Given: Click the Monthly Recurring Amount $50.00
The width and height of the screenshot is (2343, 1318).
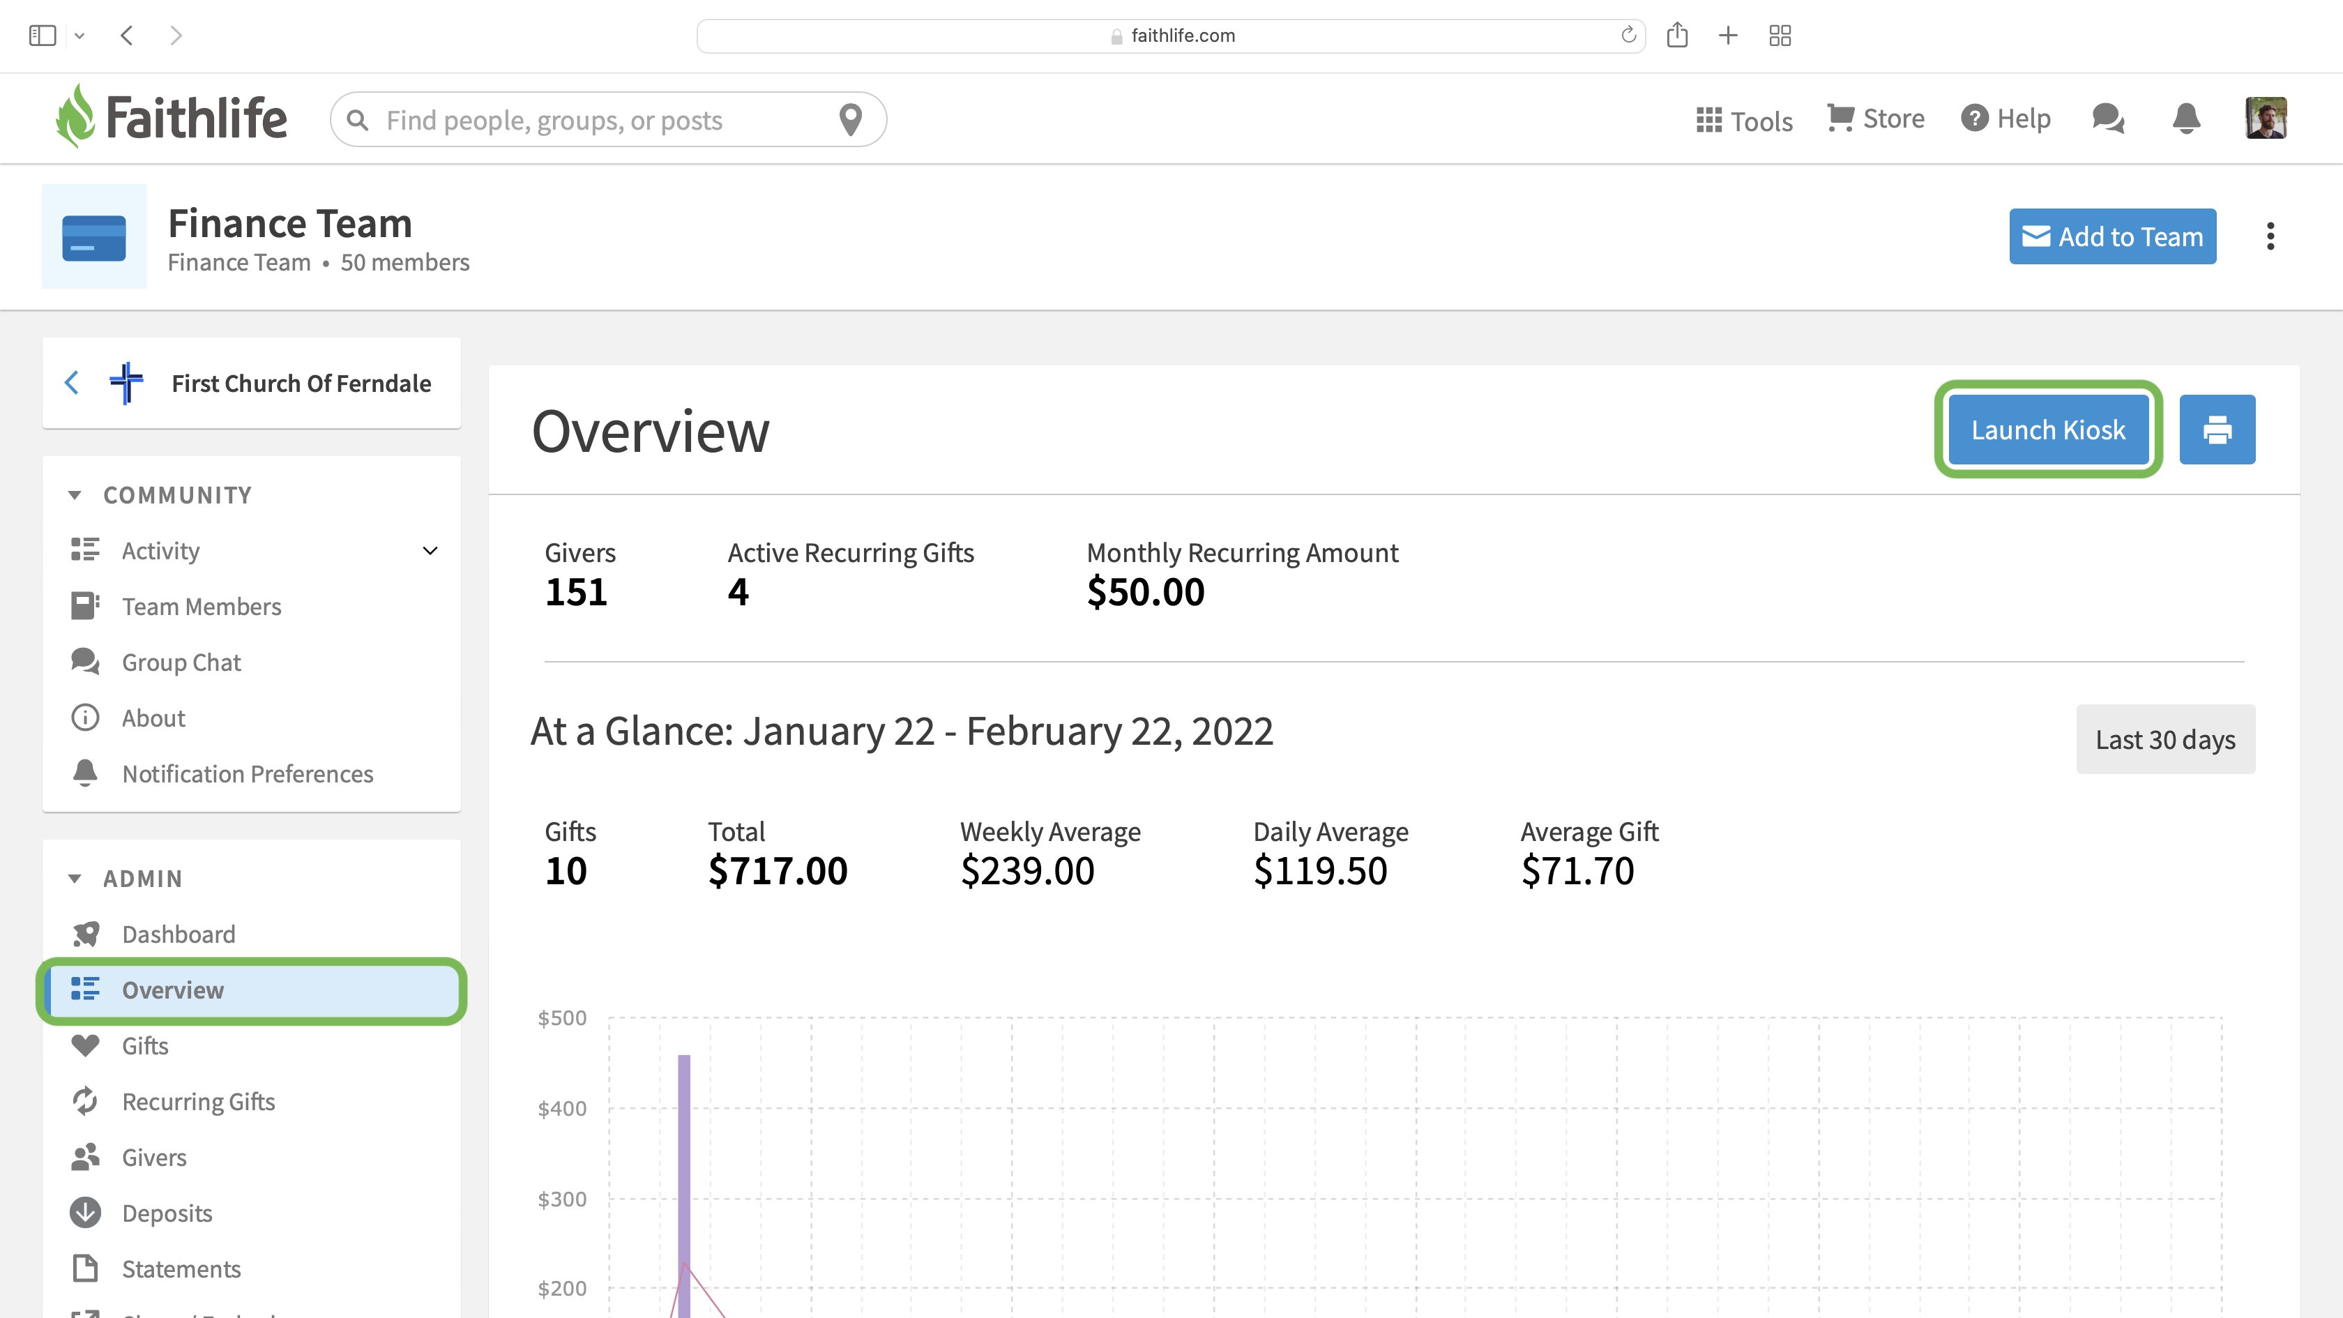Looking at the screenshot, I should (1145, 592).
